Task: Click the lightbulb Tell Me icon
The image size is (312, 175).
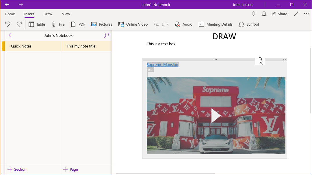Action: [254, 14]
